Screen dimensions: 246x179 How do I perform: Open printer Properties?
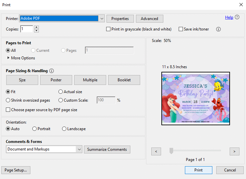[x=120, y=19]
